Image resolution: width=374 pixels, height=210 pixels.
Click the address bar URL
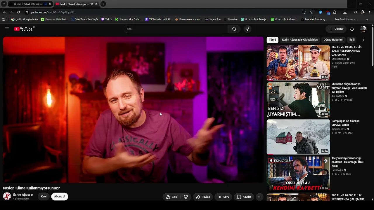pyautogui.click(x=53, y=12)
